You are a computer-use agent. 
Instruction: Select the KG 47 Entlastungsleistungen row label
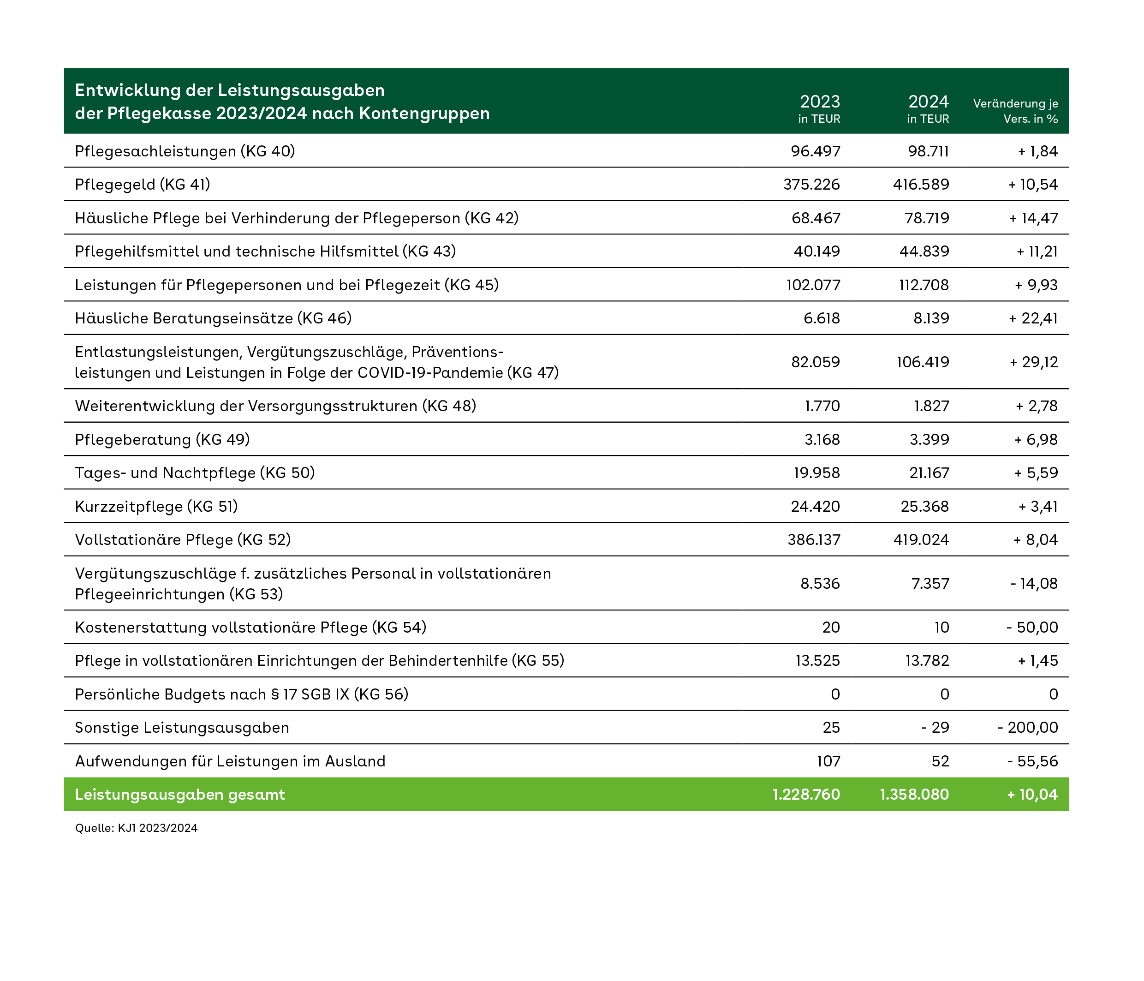click(x=317, y=362)
